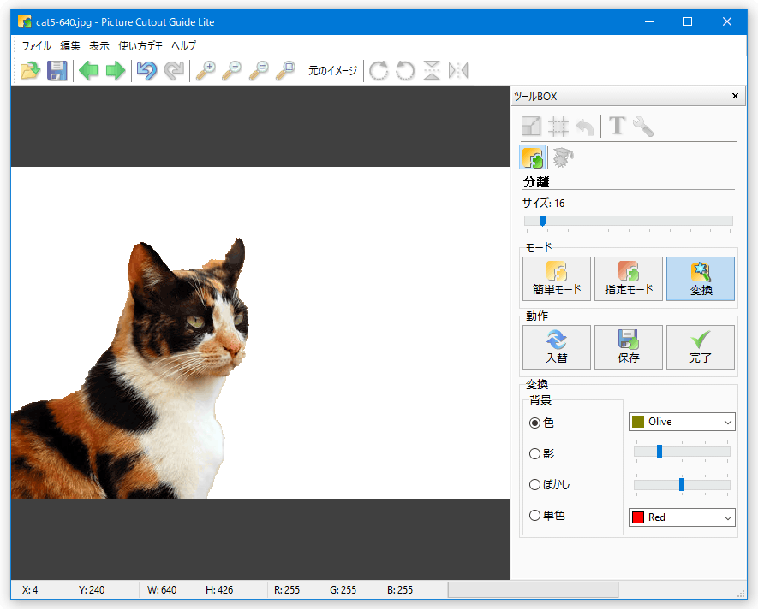Viewport: 758px width, 609px height.
Task: Click the R: 255 value in the status bar
Action: (x=287, y=589)
